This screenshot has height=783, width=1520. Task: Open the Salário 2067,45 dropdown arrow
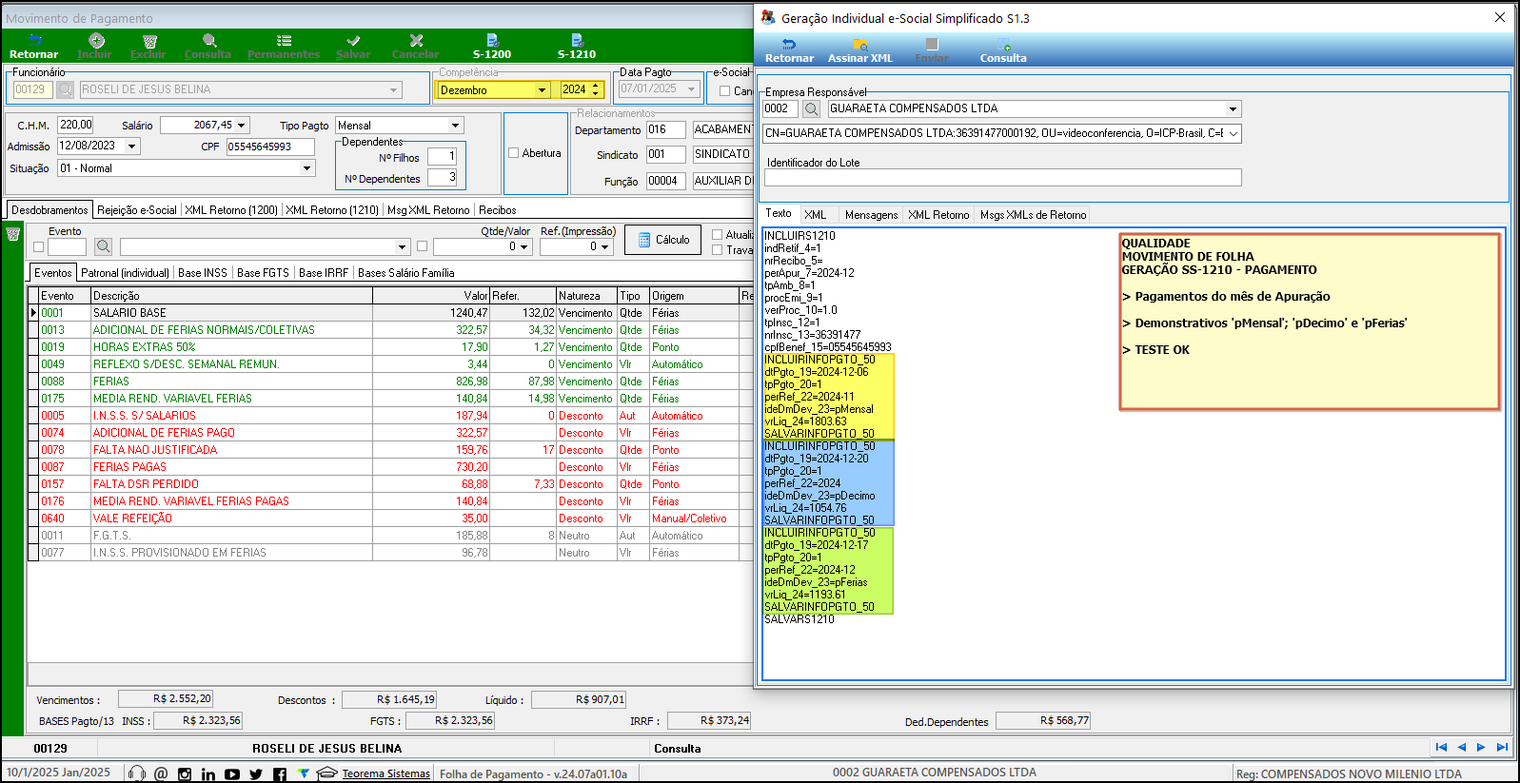[x=242, y=126]
